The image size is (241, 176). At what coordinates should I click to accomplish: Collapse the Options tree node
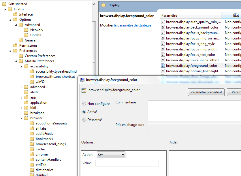pos(10,20)
